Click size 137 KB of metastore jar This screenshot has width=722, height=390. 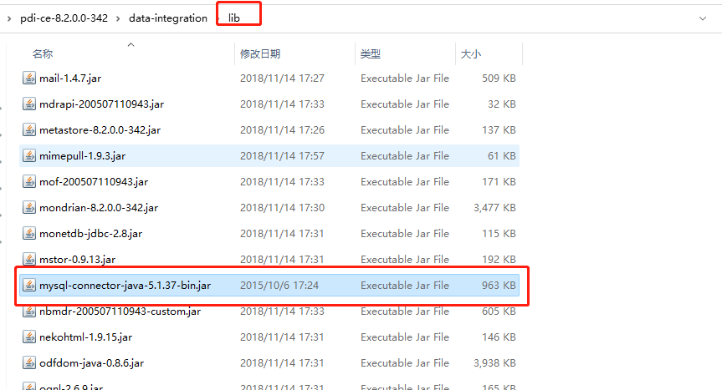pos(499,130)
